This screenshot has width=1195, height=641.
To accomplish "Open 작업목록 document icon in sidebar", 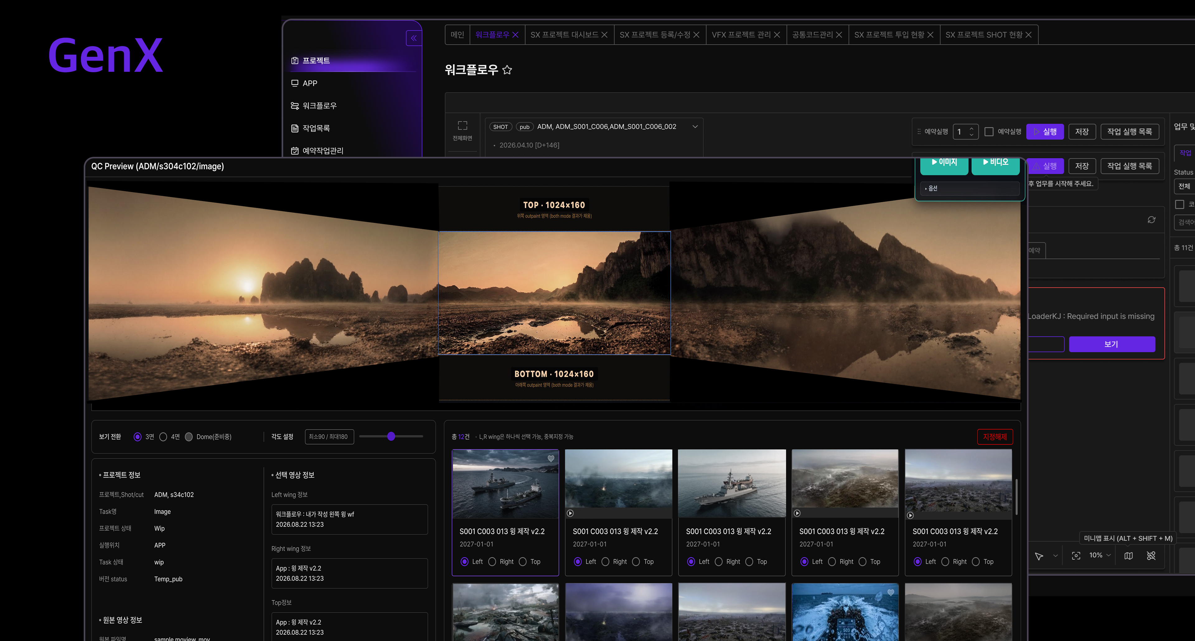I will (295, 129).
